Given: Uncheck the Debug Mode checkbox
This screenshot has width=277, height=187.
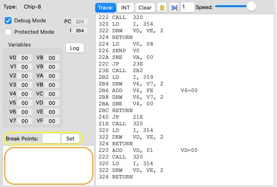Looking at the screenshot, I should click(8, 20).
